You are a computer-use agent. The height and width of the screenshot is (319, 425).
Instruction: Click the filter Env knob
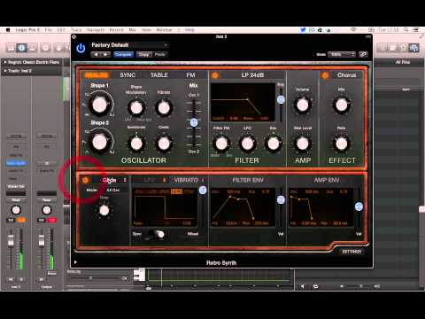273,144
